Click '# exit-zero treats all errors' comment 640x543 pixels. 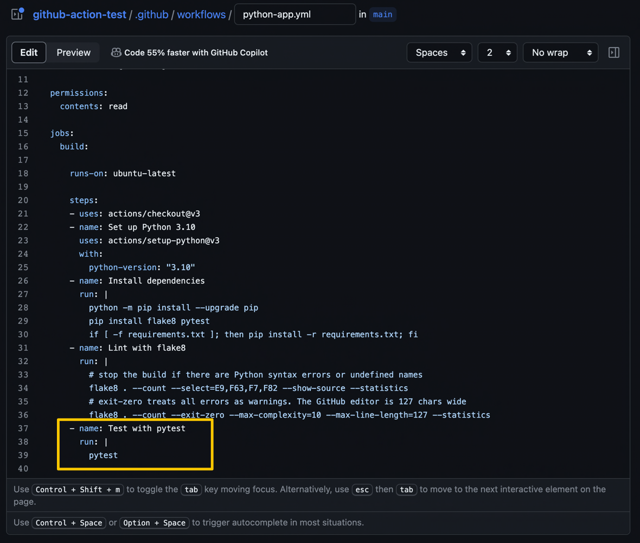[x=278, y=401]
